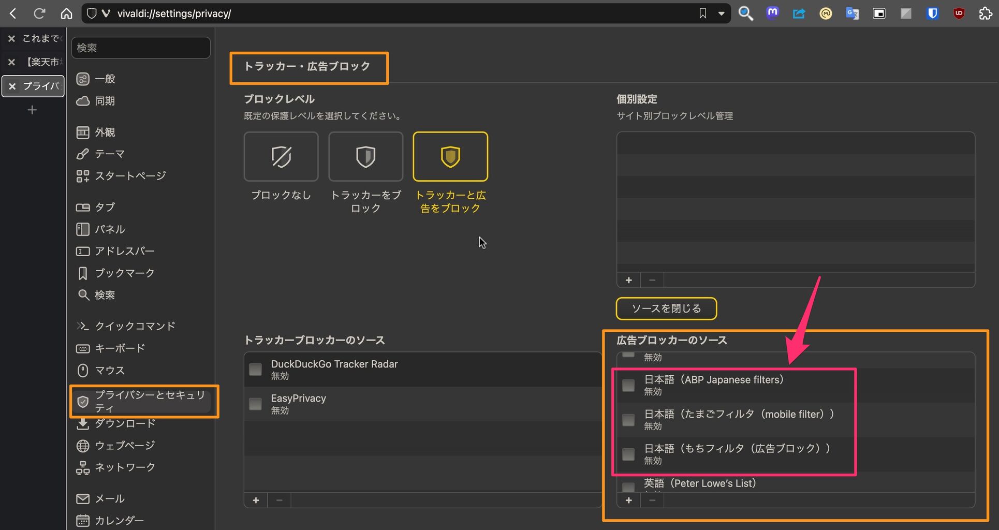Enable EasyPrivacy checkbox
Screen dimensions: 999x530
(255, 404)
